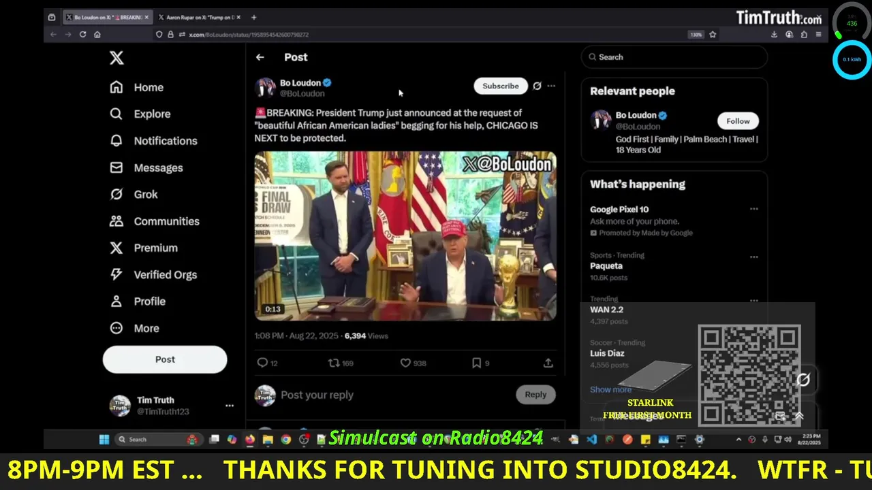Click the Grok icon on Bo Loudon's post
This screenshot has height=490, width=872.
tap(537, 86)
